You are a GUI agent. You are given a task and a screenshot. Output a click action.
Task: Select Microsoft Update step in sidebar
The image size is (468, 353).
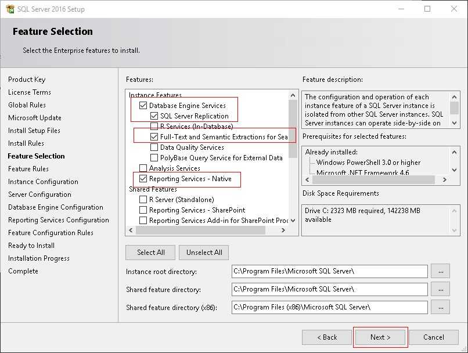pyautogui.click(x=35, y=118)
